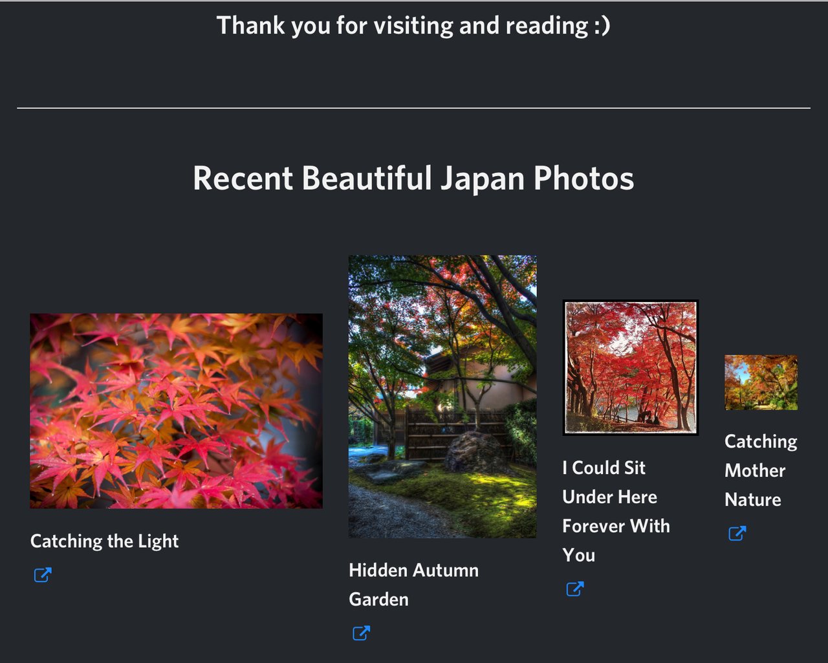Click the large rock in the garden photo
828x663 pixels.
[x=477, y=453]
